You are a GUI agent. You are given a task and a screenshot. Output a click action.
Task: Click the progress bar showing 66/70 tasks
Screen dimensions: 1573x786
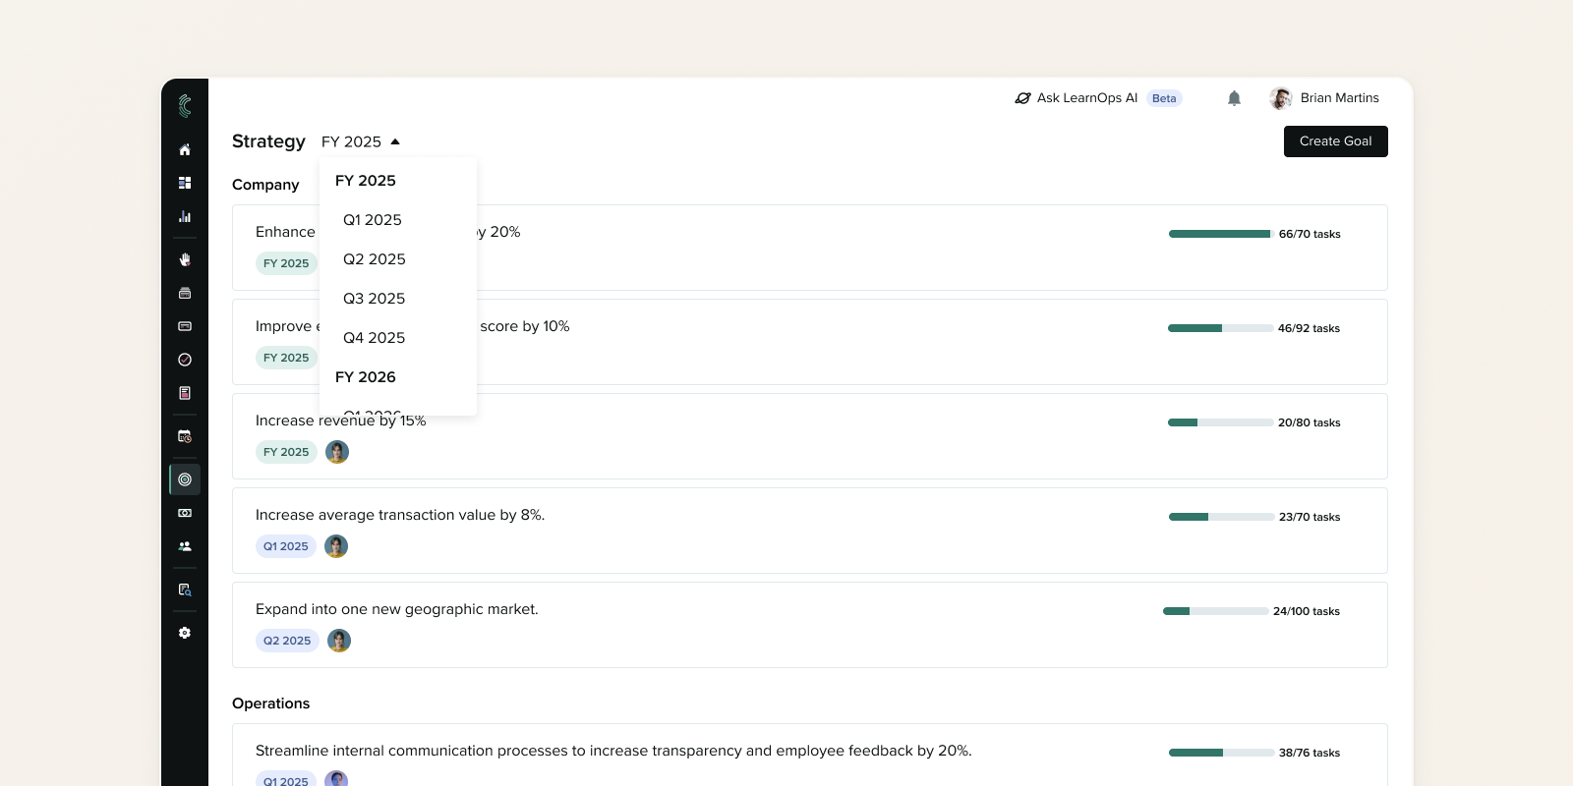pos(1221,234)
